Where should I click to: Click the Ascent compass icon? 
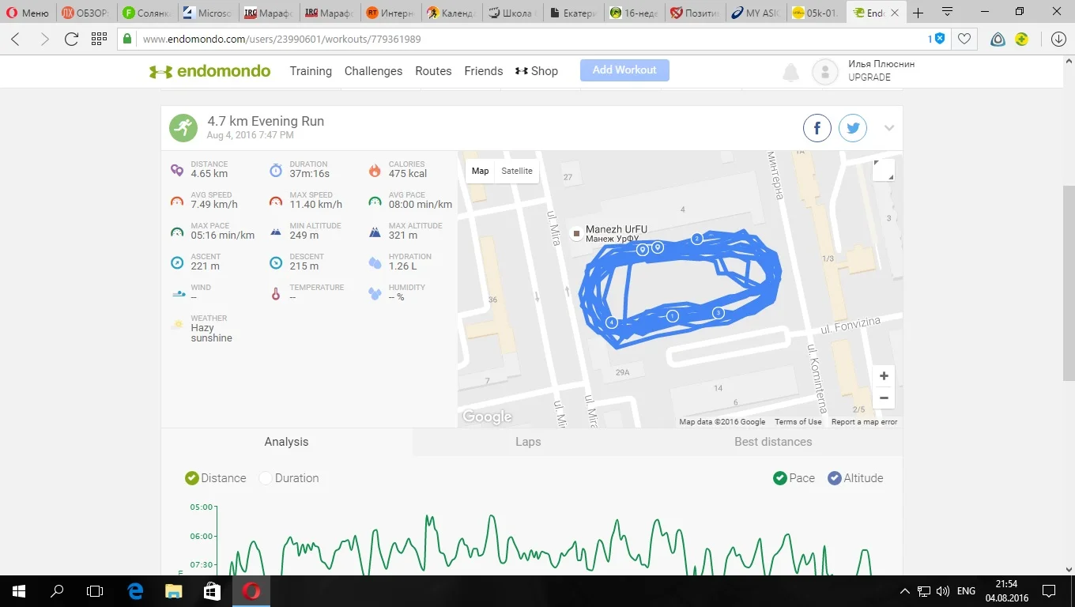coord(177,262)
